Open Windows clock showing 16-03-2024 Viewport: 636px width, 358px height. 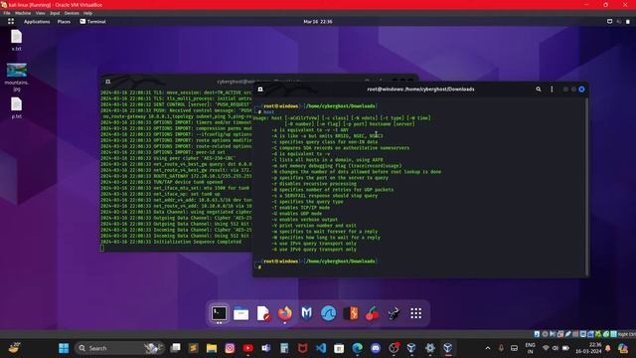tap(590, 348)
